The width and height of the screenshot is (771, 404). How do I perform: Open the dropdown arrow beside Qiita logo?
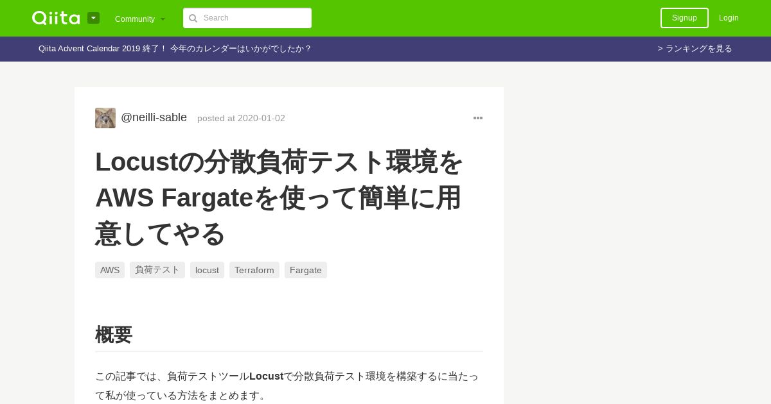(94, 18)
